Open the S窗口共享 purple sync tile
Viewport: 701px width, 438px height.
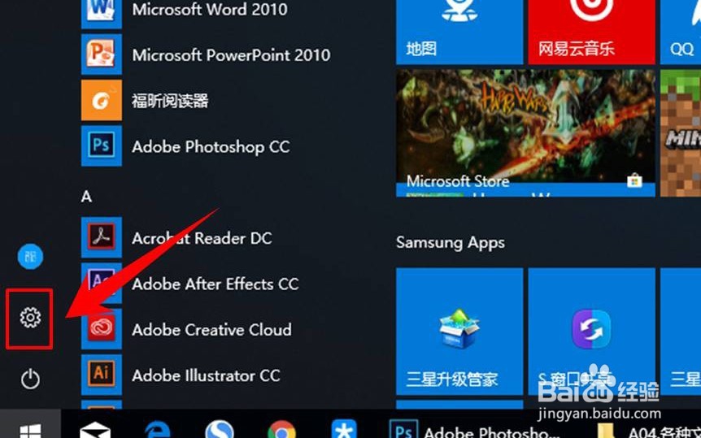coord(591,332)
